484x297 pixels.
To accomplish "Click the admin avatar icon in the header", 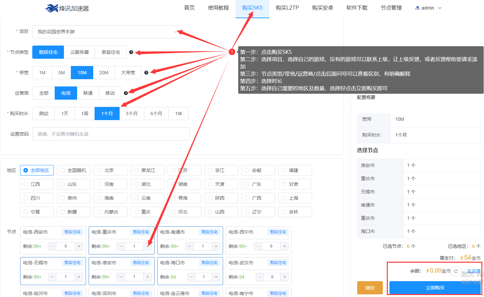I will click(417, 8).
